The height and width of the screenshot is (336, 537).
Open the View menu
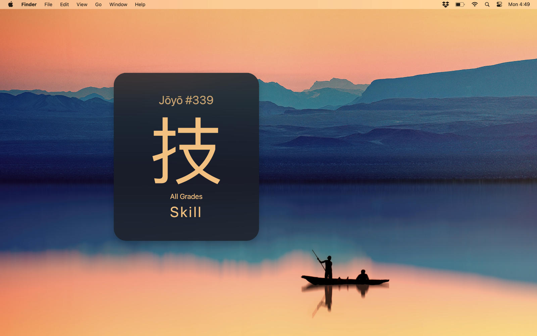pyautogui.click(x=82, y=4)
